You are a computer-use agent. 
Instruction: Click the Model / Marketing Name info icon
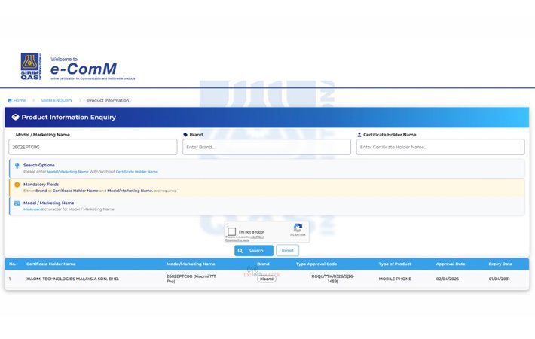point(17,203)
